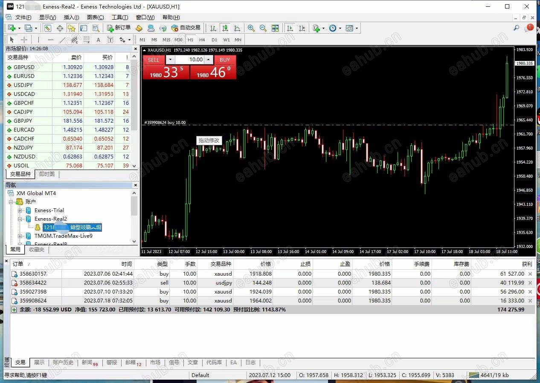Screen dimensions: 540x383
Task: Click the Market Watch vertical scrollbar
Action: tap(135, 111)
